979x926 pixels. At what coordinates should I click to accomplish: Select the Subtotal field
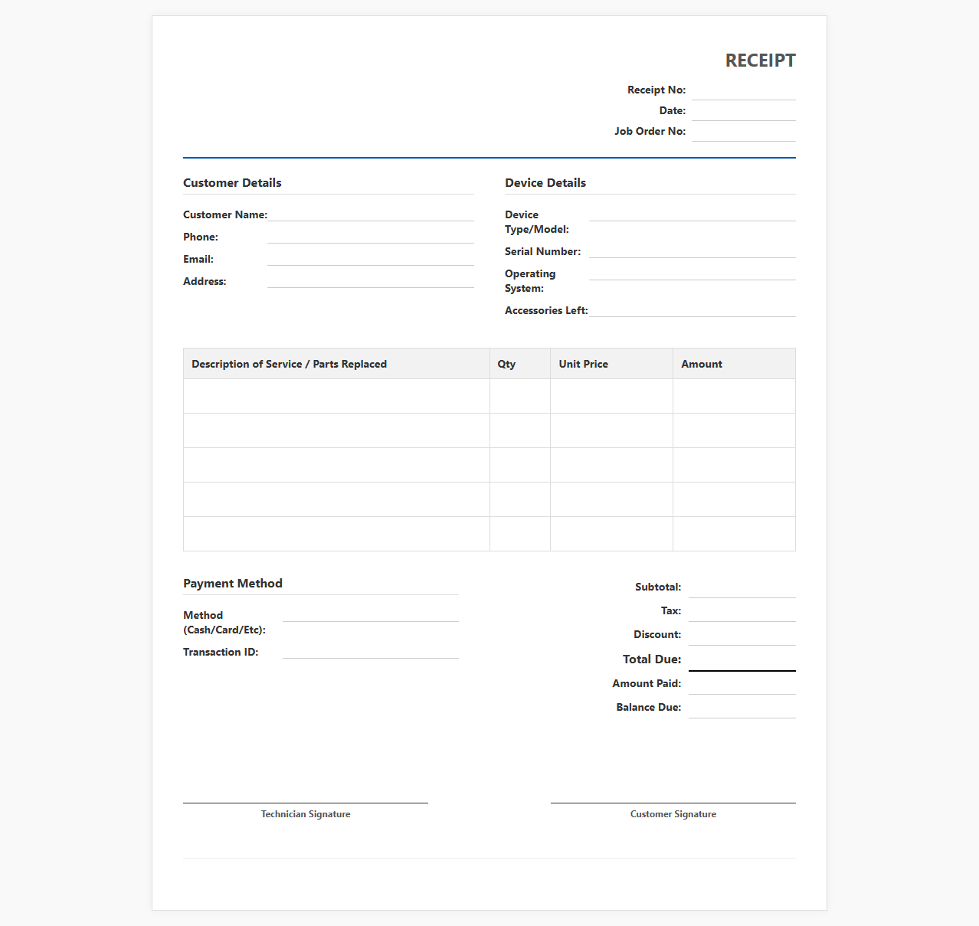click(742, 587)
